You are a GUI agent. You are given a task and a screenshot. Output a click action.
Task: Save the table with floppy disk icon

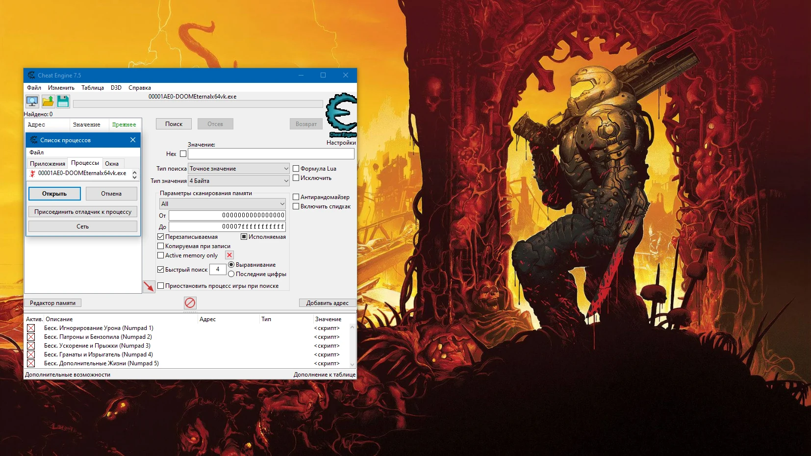[63, 101]
